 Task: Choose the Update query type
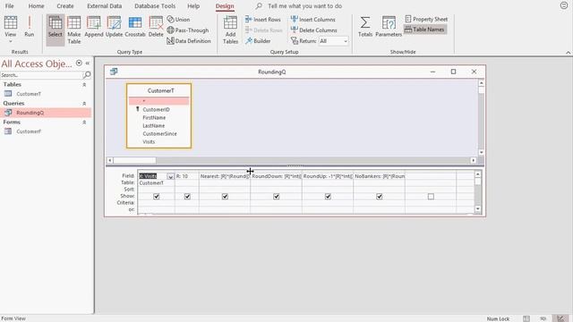114,26
